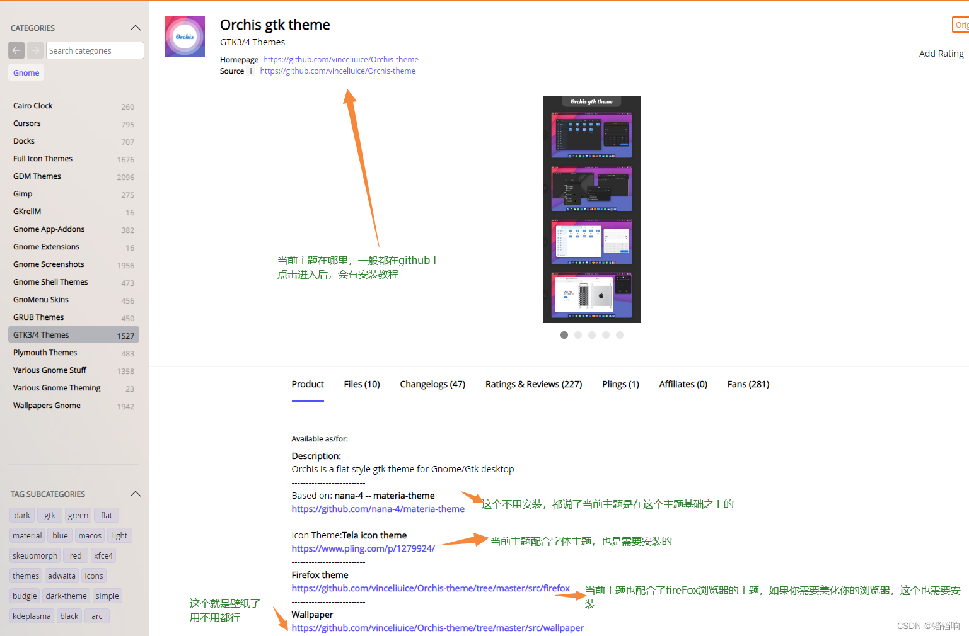The height and width of the screenshot is (636, 969).
Task: Open the Cursors category
Action: (x=74, y=123)
